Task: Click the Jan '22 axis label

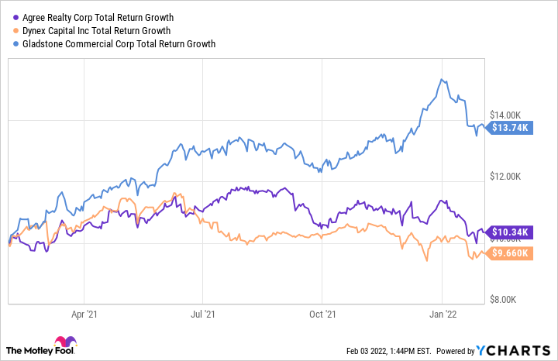Action: click(x=443, y=315)
